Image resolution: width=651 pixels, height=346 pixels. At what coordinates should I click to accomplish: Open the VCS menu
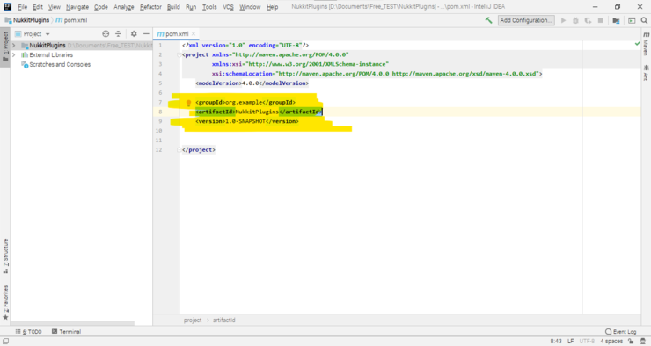pos(228,7)
